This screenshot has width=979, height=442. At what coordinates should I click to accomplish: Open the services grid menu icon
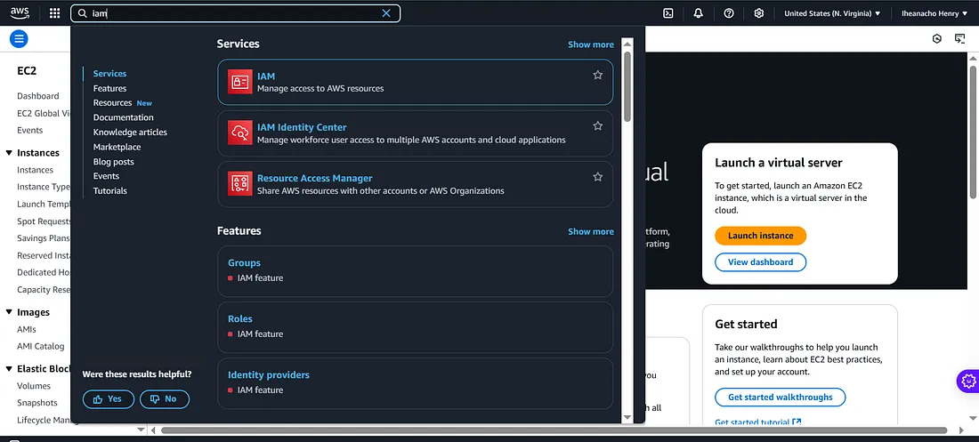(x=55, y=13)
